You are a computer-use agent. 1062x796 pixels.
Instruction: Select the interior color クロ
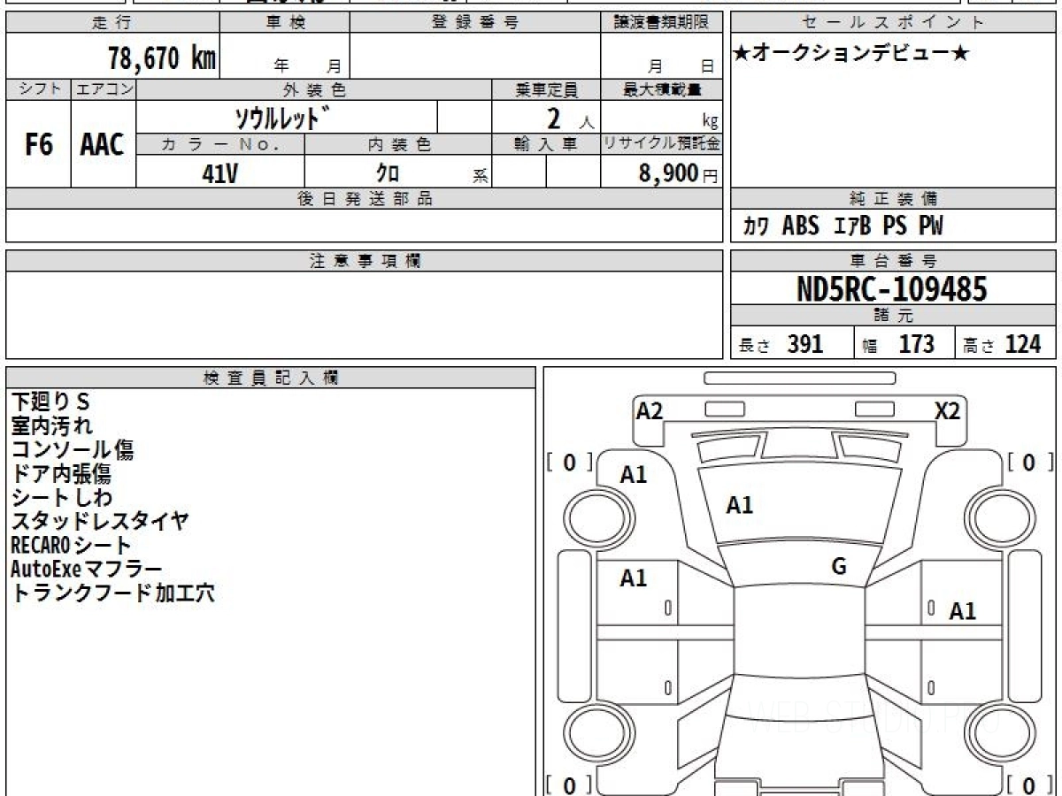coord(388,173)
